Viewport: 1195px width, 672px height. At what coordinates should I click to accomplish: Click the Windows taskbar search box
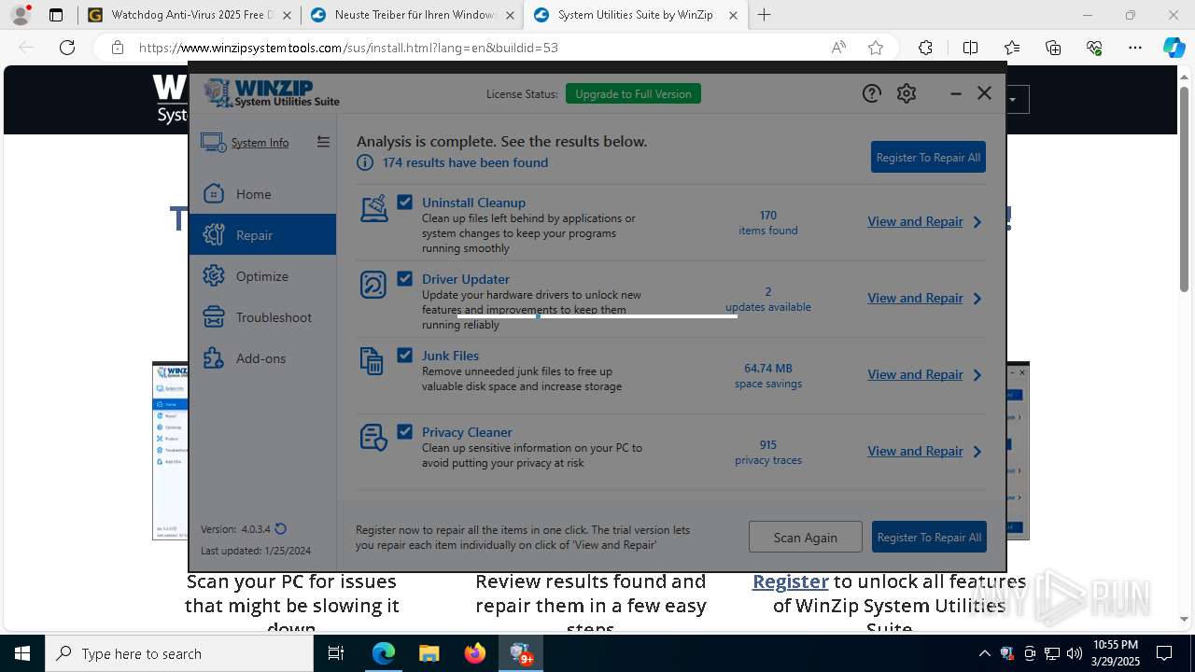pos(179,653)
